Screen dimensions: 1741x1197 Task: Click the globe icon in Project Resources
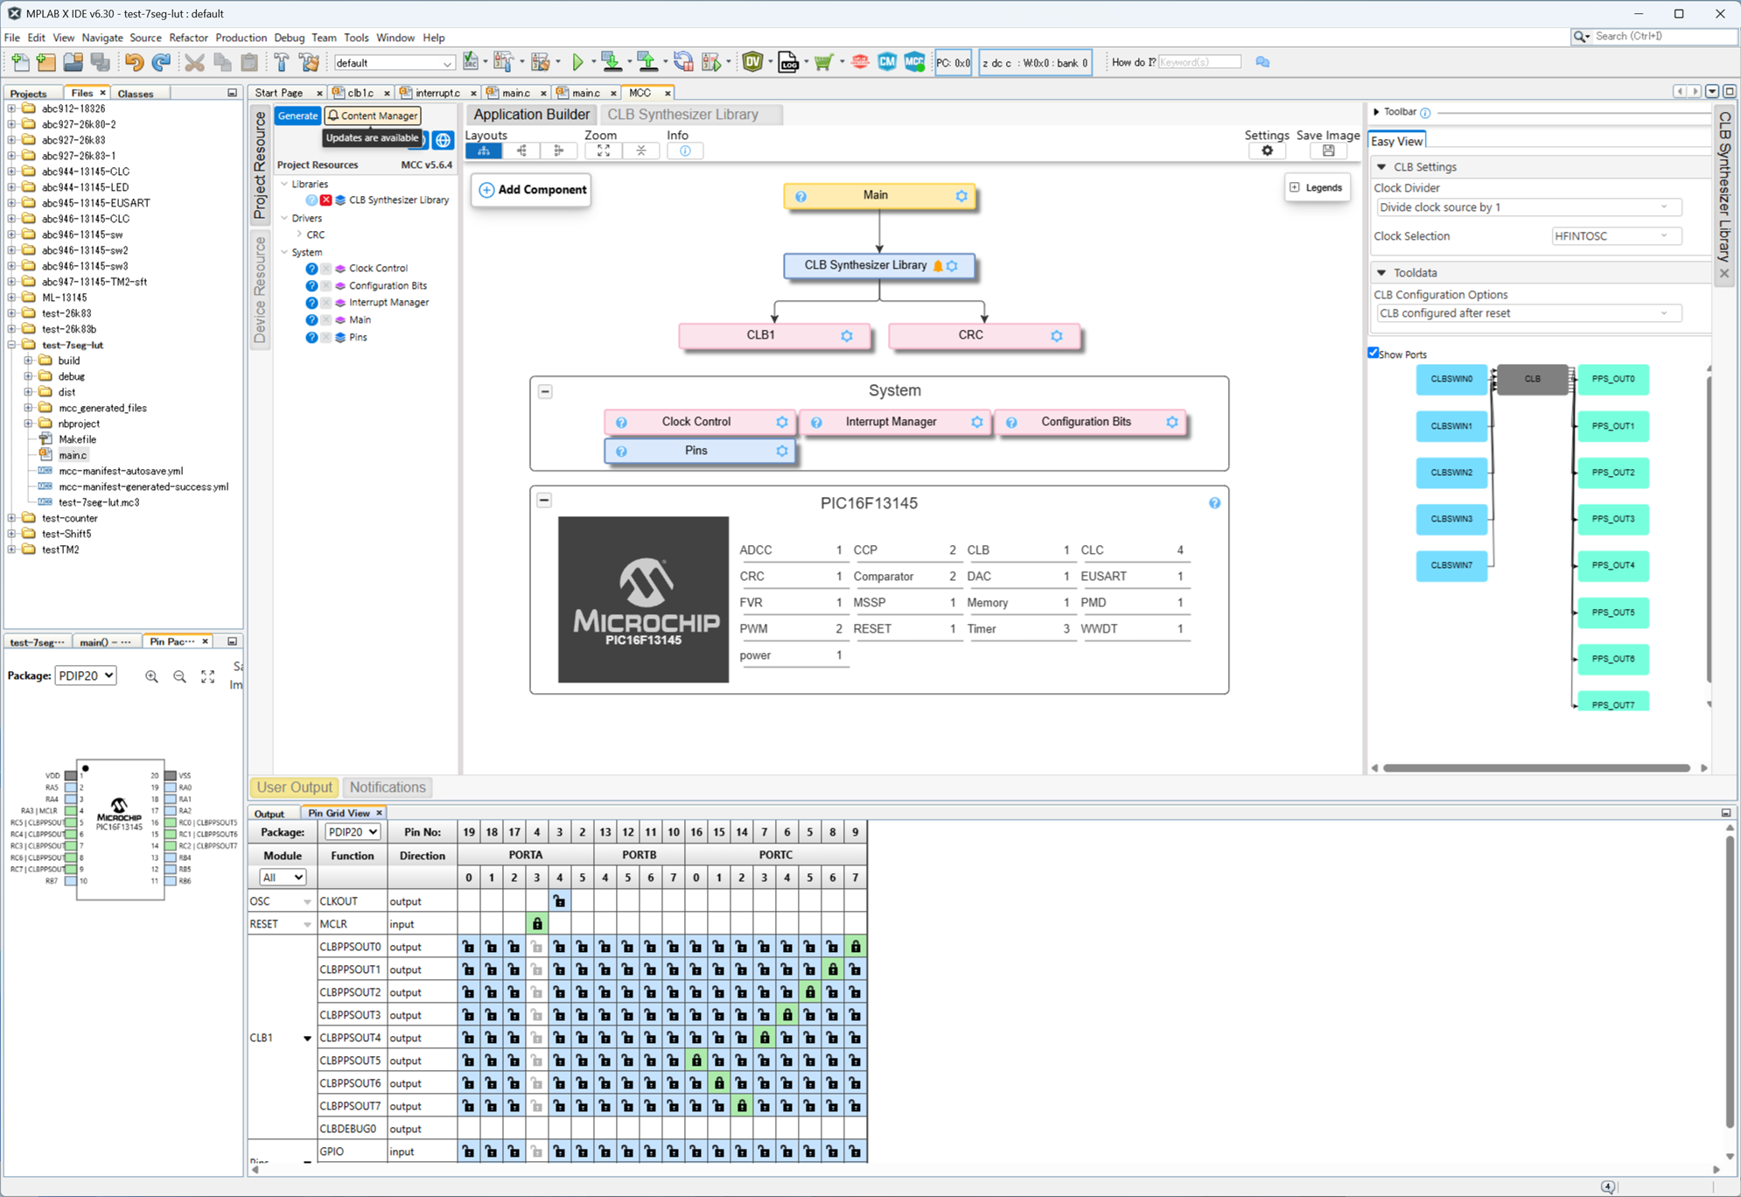(444, 140)
